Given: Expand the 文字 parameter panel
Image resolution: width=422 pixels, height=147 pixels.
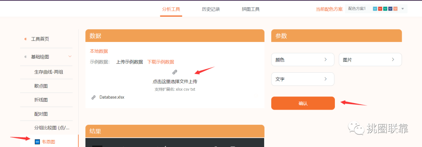Looking at the screenshot, I should pyautogui.click(x=303, y=79).
